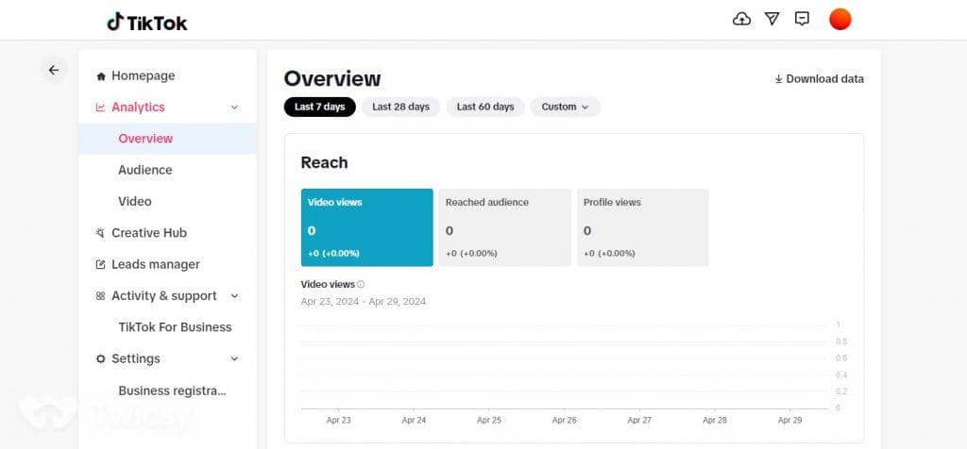Open the orange profile avatar

coord(840,19)
